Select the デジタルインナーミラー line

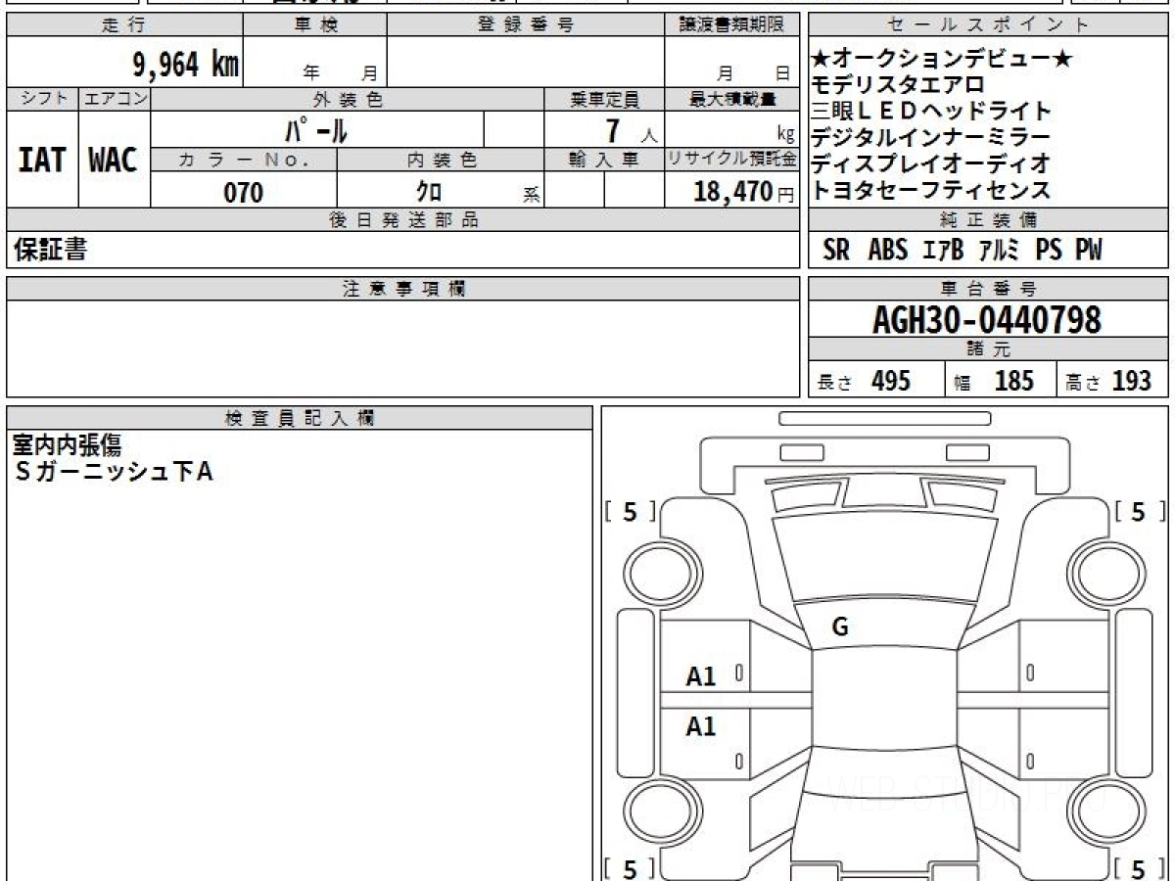(931, 138)
